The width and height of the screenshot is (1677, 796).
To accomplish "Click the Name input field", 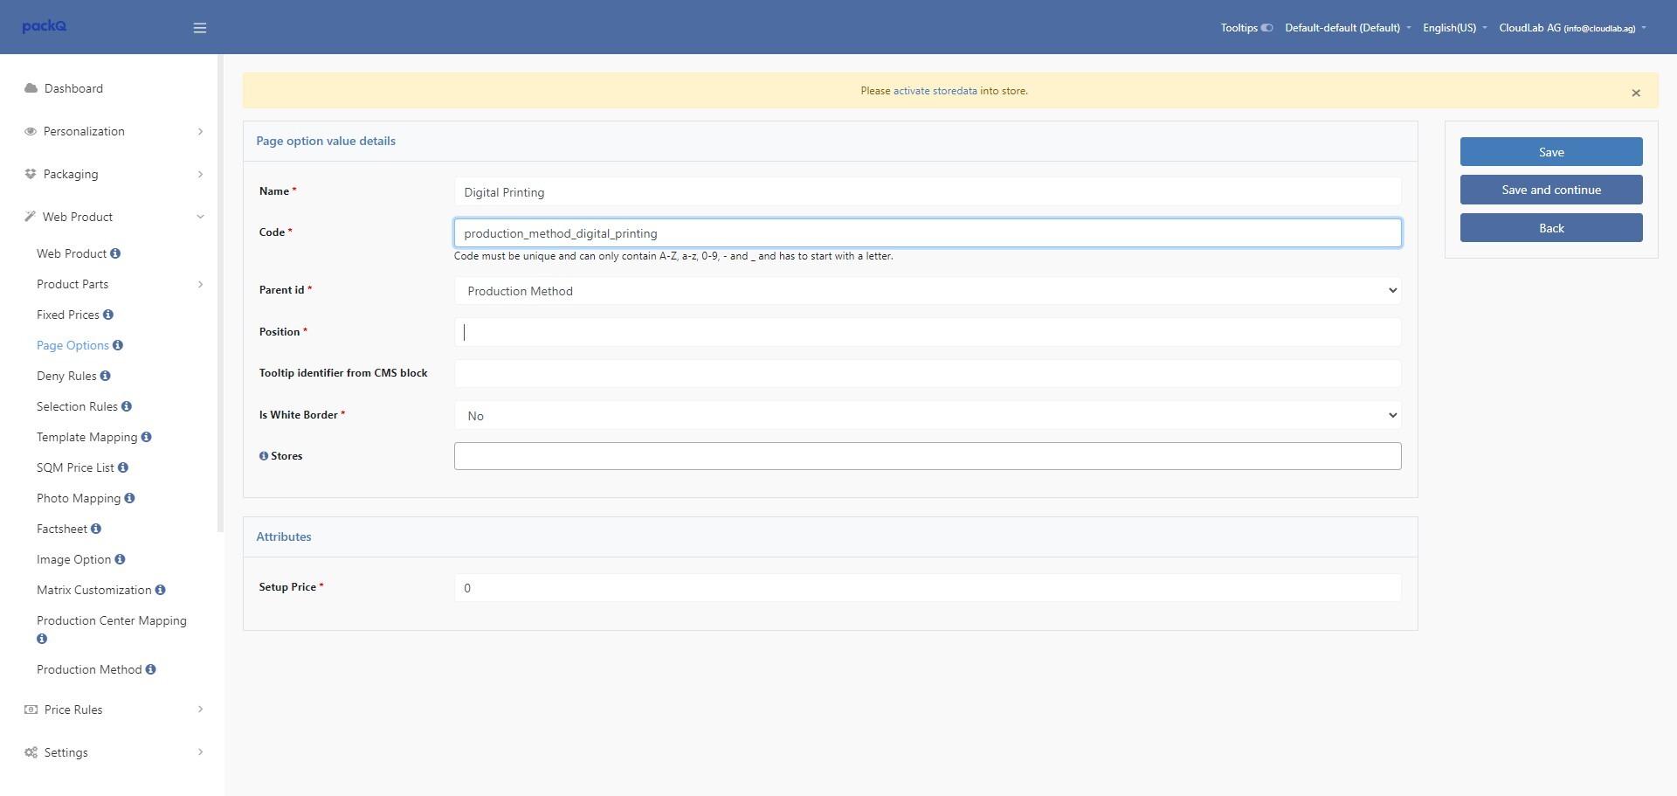I will tap(928, 192).
